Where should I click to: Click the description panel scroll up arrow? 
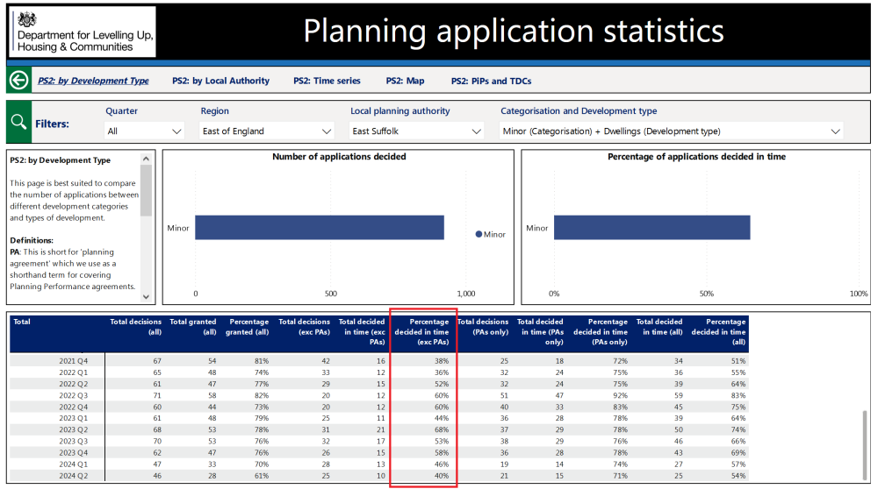146,159
